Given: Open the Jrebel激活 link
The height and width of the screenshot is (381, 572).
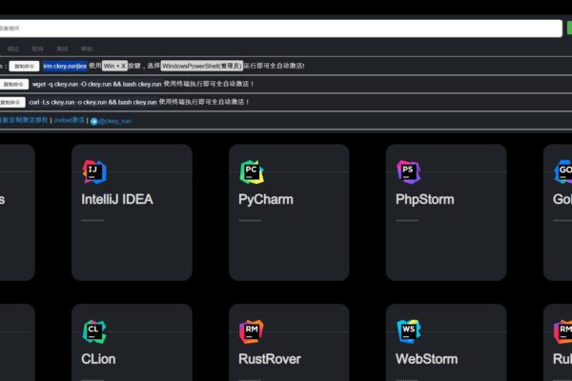Looking at the screenshot, I should (x=69, y=120).
